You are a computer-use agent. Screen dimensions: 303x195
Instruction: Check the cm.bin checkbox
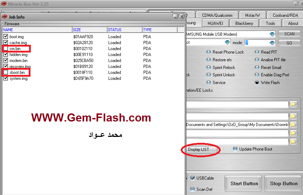[x=6, y=48]
